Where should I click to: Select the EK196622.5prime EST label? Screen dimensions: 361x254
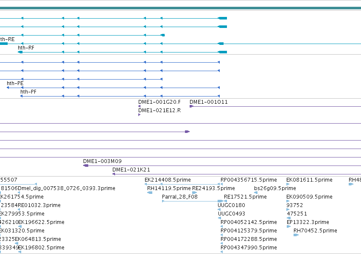(41, 222)
